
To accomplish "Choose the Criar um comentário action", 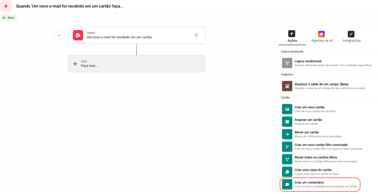I will pyautogui.click(x=319, y=184).
